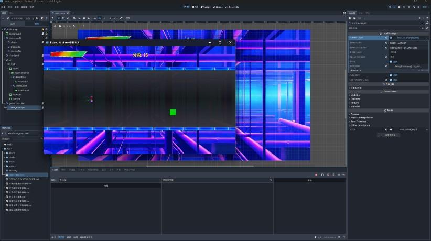Toggle visibility of the background node
The height and width of the screenshot is (241, 431).
pos(47,33)
